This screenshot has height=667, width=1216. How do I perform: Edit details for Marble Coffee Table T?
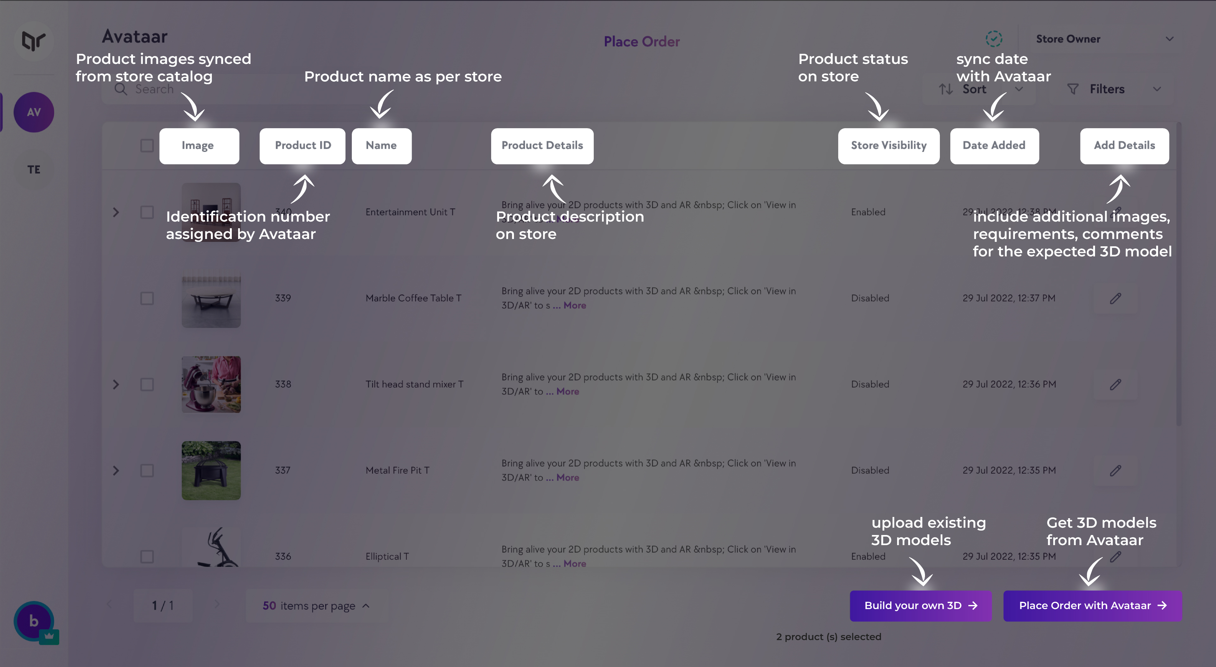pyautogui.click(x=1115, y=298)
